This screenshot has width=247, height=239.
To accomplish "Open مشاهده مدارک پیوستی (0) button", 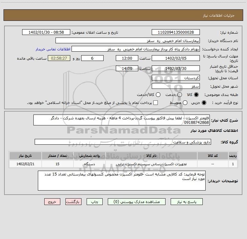I will click(137, 202).
